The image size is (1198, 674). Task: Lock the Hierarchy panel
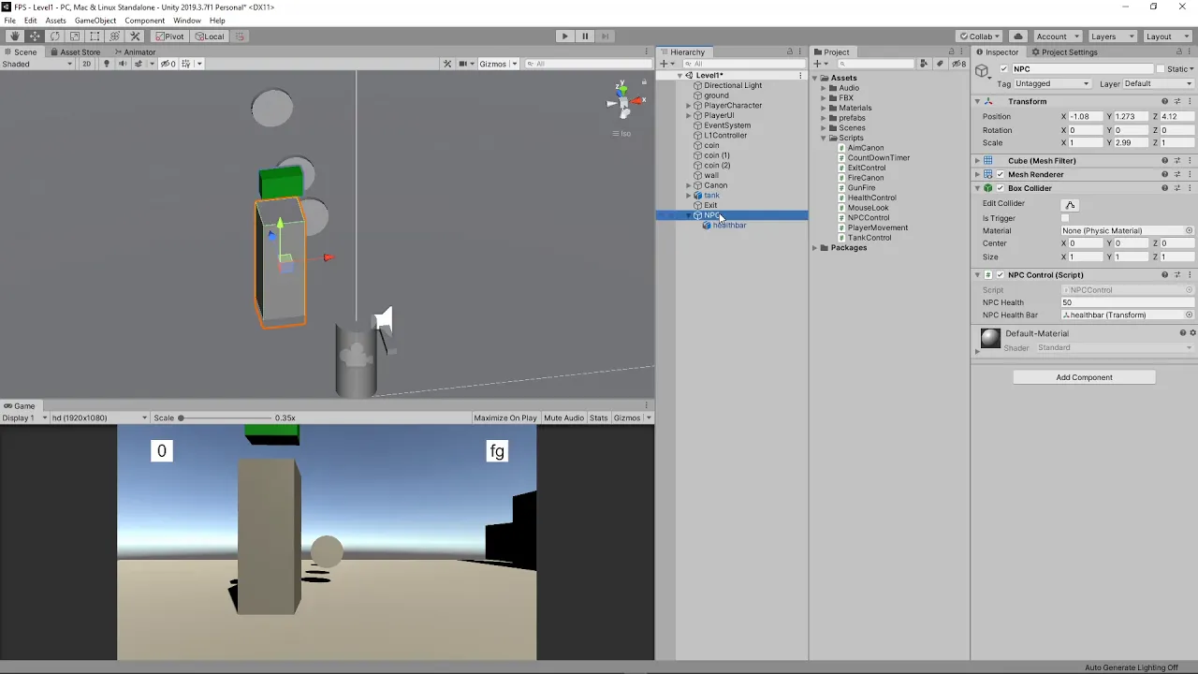click(x=789, y=52)
